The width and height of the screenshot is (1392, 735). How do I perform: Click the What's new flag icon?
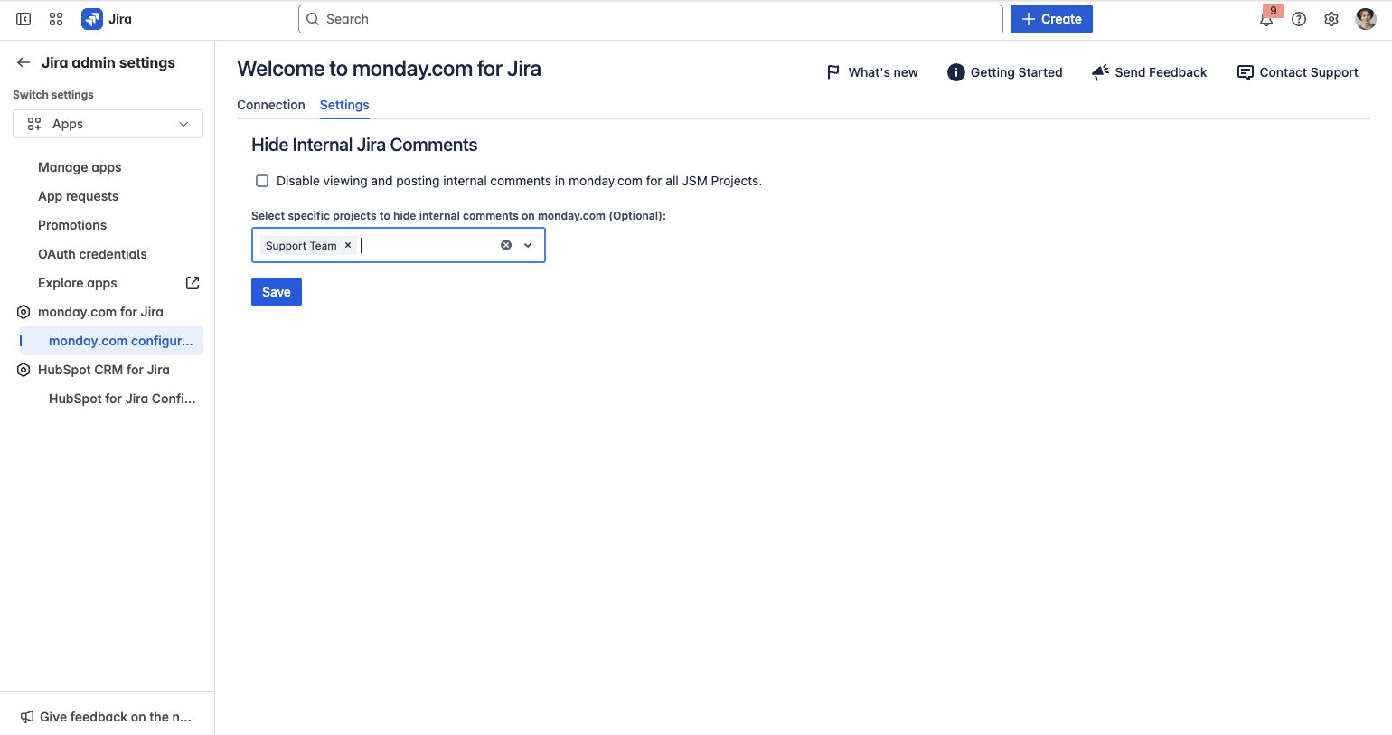pyautogui.click(x=833, y=72)
